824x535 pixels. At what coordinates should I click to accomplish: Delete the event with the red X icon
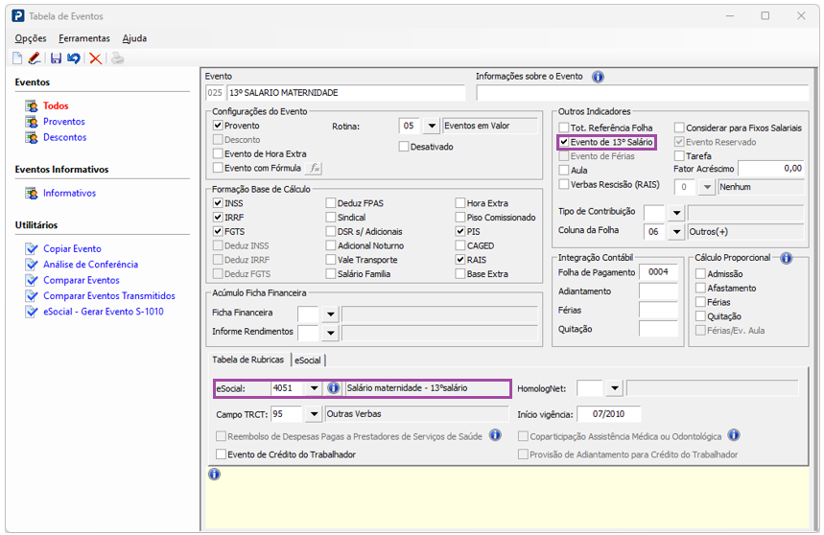(95, 58)
